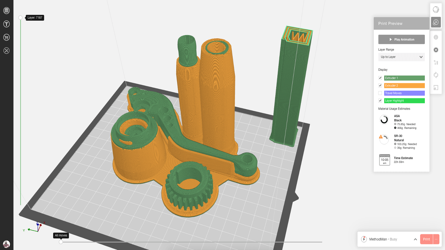Open the Up to Layer dropdown

pyautogui.click(x=401, y=57)
